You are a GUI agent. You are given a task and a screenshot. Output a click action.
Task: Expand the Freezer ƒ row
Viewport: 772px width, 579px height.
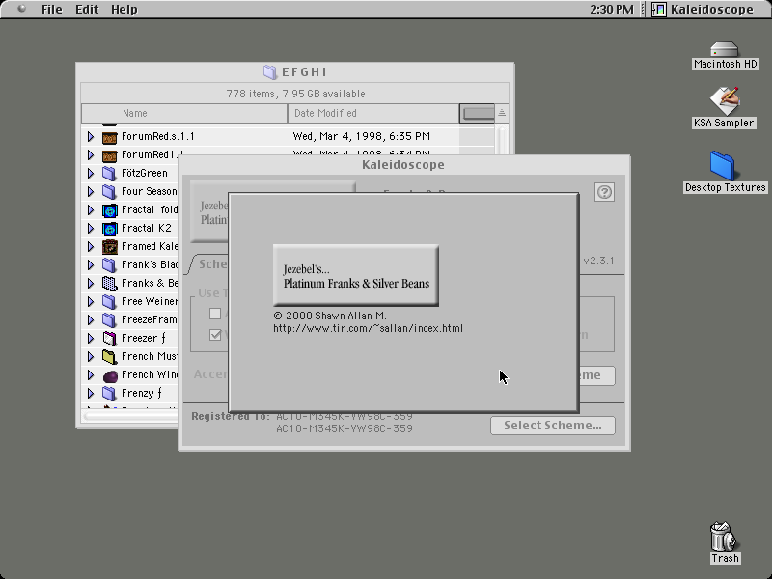click(x=91, y=339)
